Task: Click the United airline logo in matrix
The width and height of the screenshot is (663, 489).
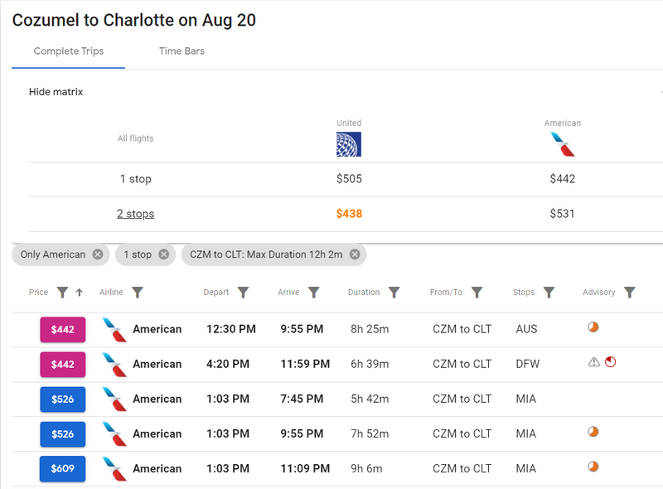Action: pos(349,144)
